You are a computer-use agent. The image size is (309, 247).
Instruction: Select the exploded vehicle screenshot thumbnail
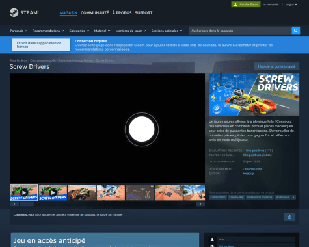[111, 192]
